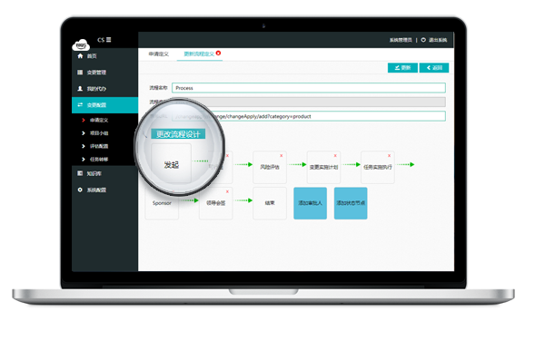The width and height of the screenshot is (545, 341).
Task: Click the swap-arrows icon on highlighted sidebar item
Action: coord(80,105)
